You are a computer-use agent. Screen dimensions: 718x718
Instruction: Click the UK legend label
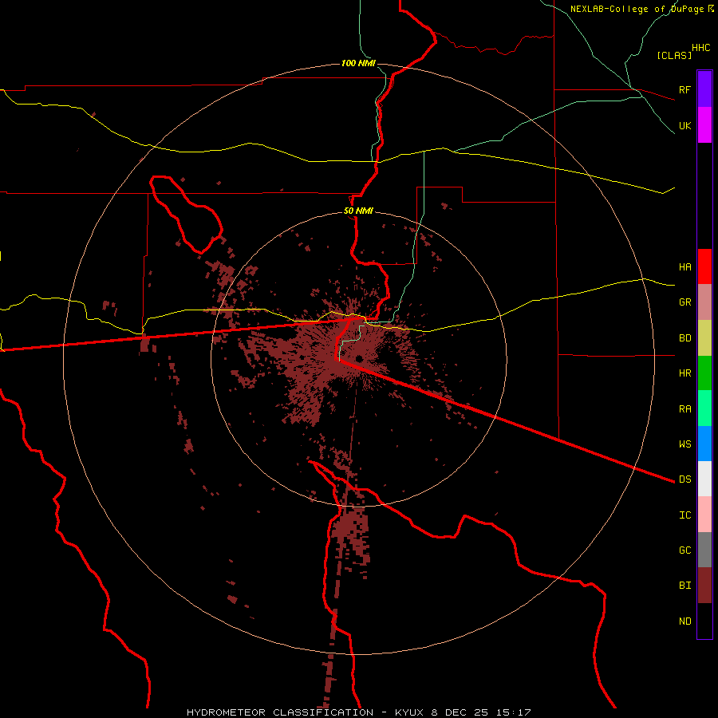coord(684,125)
